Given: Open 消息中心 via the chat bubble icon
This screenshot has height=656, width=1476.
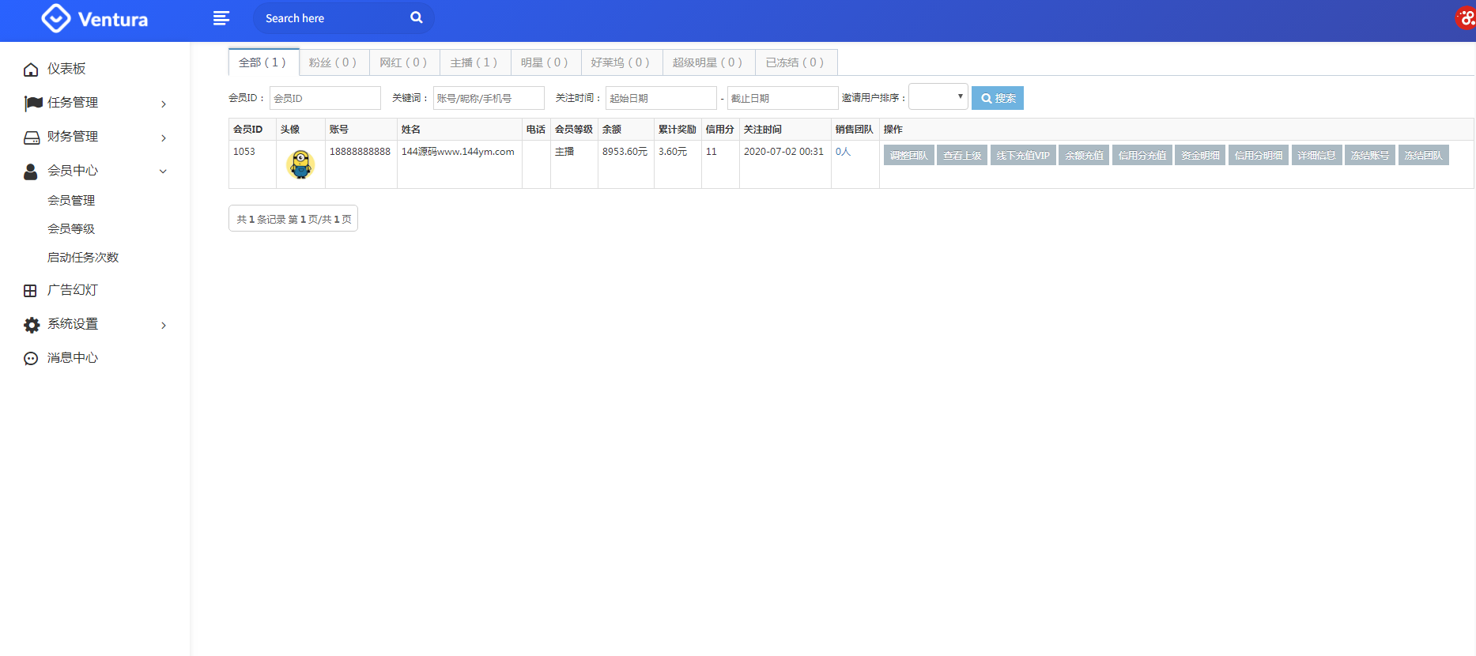Looking at the screenshot, I should point(31,359).
